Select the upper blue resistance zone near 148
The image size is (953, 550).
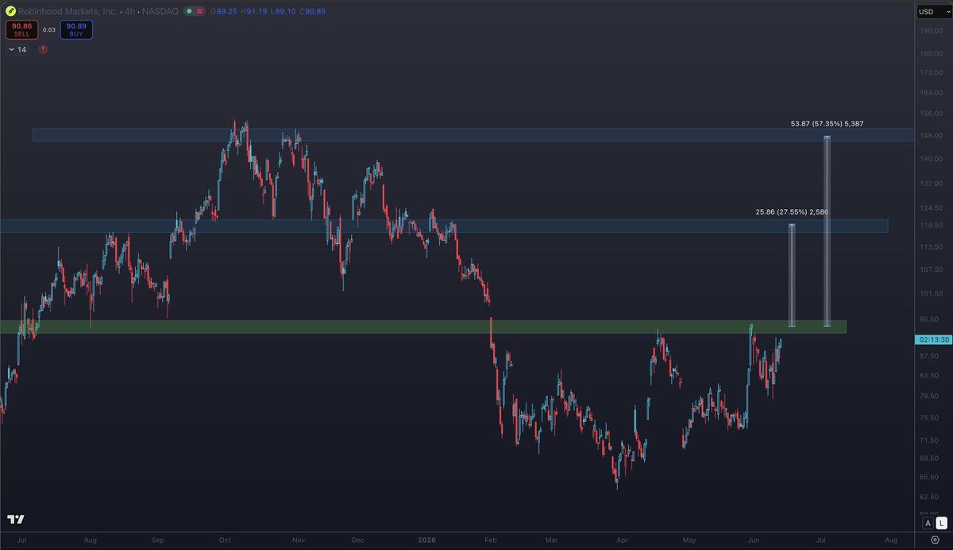pos(473,135)
